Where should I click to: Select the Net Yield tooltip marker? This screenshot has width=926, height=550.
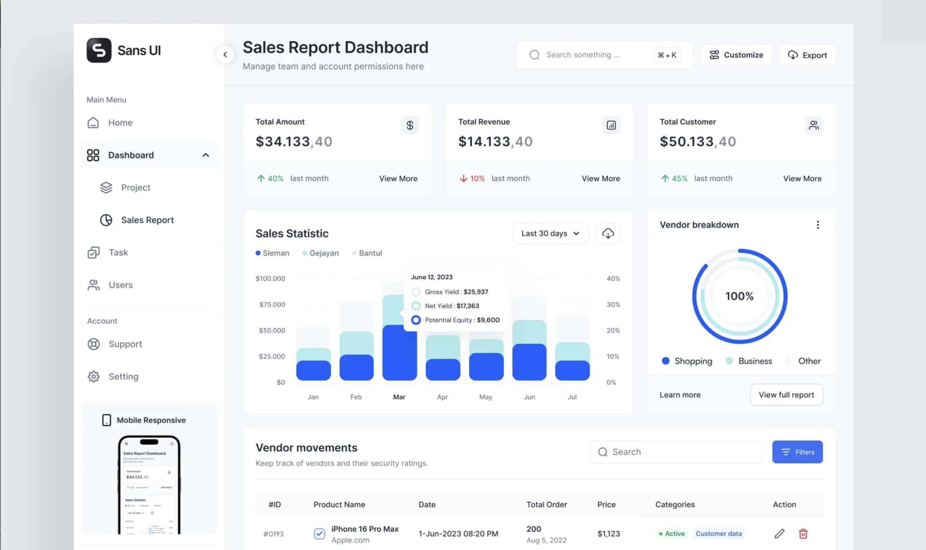click(x=416, y=306)
